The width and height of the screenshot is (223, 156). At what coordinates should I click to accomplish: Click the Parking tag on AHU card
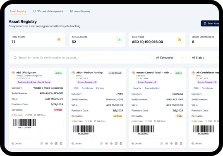click(x=100, y=88)
